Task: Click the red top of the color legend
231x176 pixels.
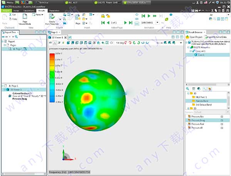Action: [x=52, y=56]
